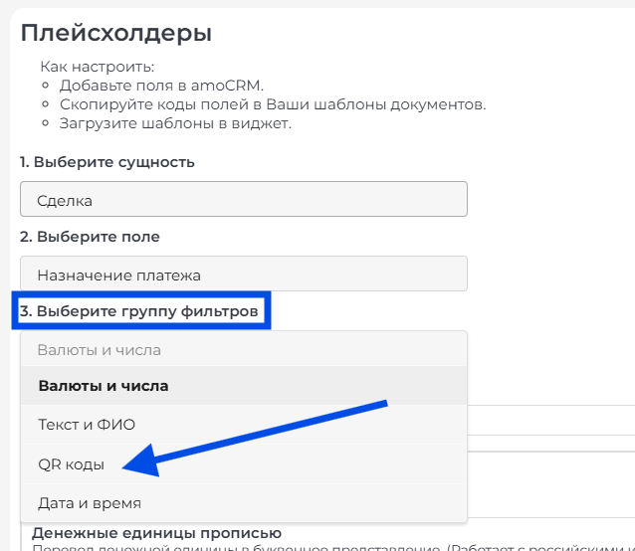The width and height of the screenshot is (635, 551).
Task: Pick 'Дата и время' filter group
Action: pyautogui.click(x=244, y=503)
